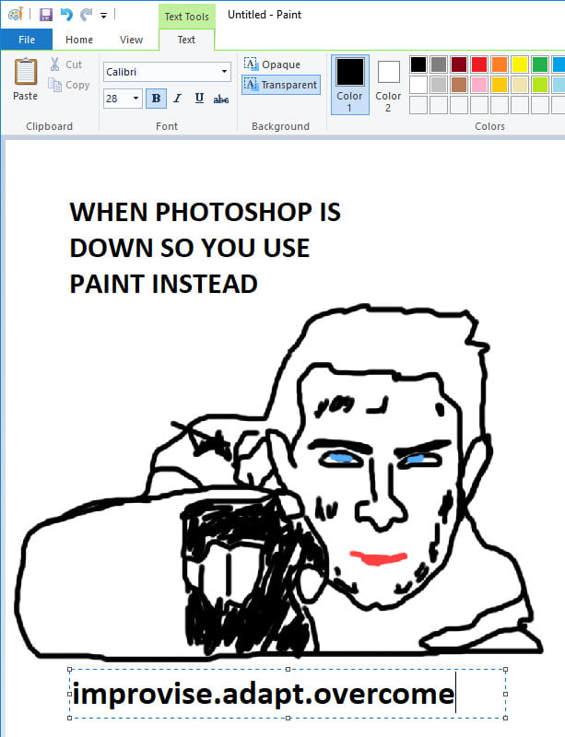Click the Transparent background icon
This screenshot has height=737, width=565.
click(x=251, y=85)
